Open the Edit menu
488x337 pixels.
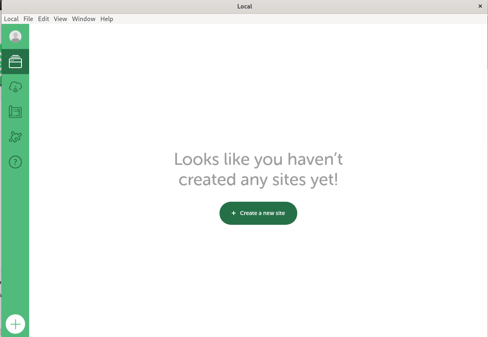tap(43, 19)
